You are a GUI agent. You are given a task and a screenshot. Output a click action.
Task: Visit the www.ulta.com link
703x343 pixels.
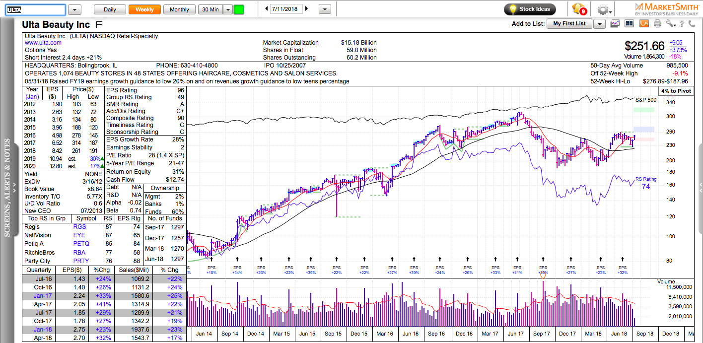pos(43,43)
